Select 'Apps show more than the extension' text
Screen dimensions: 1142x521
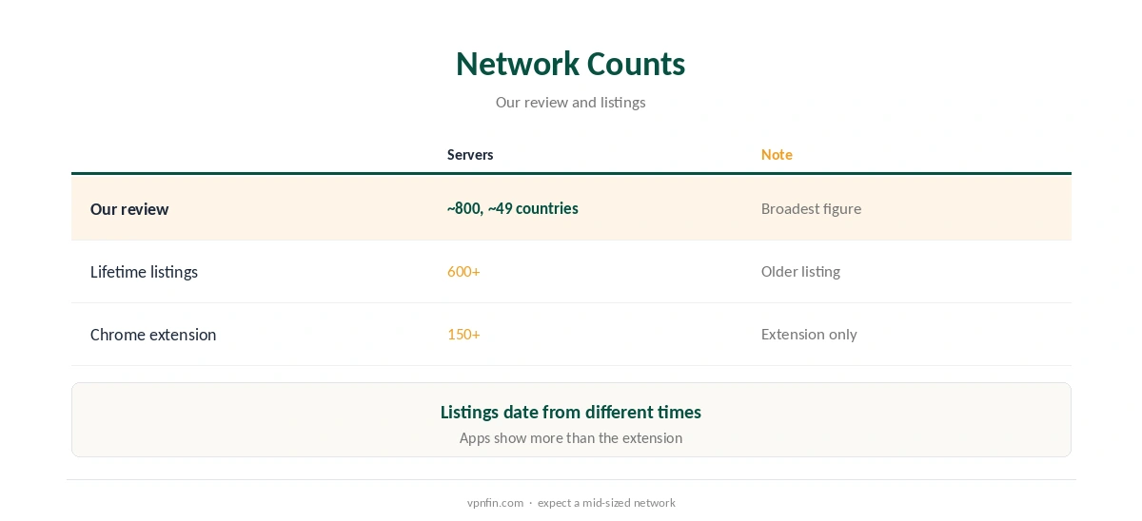(x=570, y=438)
